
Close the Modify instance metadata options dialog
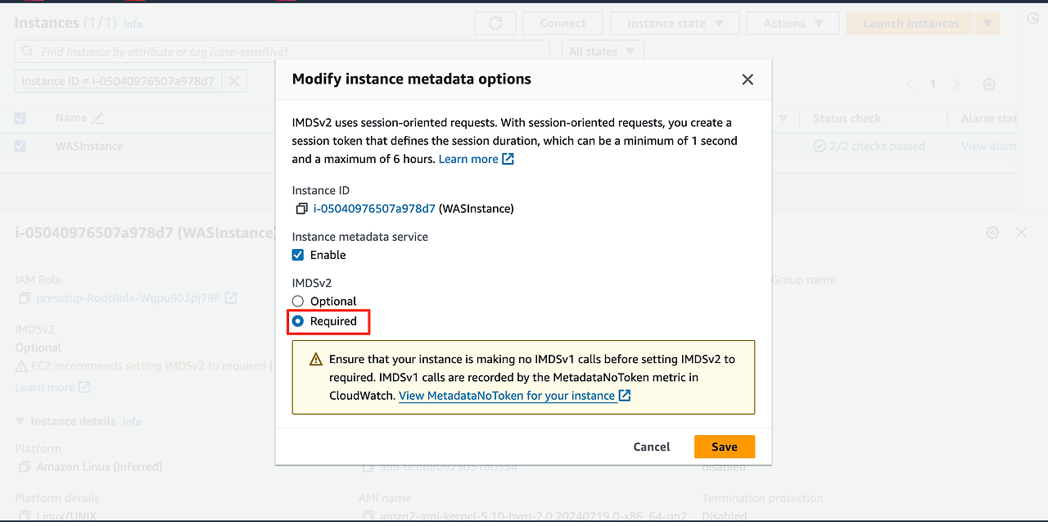tap(747, 79)
